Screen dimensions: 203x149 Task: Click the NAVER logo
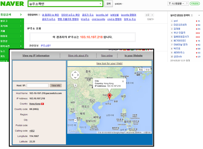pos(12,4)
